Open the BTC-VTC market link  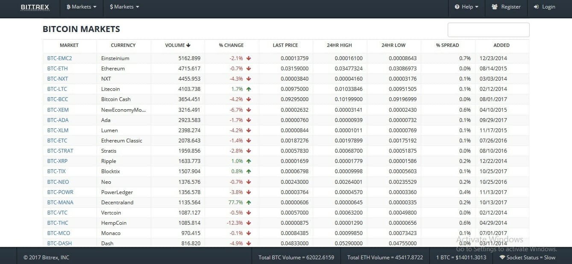click(57, 213)
